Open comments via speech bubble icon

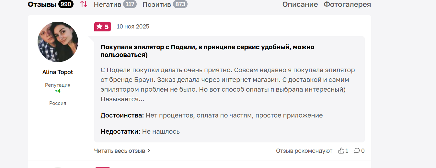pos(357,151)
